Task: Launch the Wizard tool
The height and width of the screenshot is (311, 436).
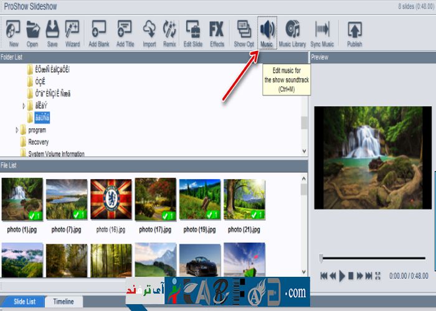Action: pos(72,33)
